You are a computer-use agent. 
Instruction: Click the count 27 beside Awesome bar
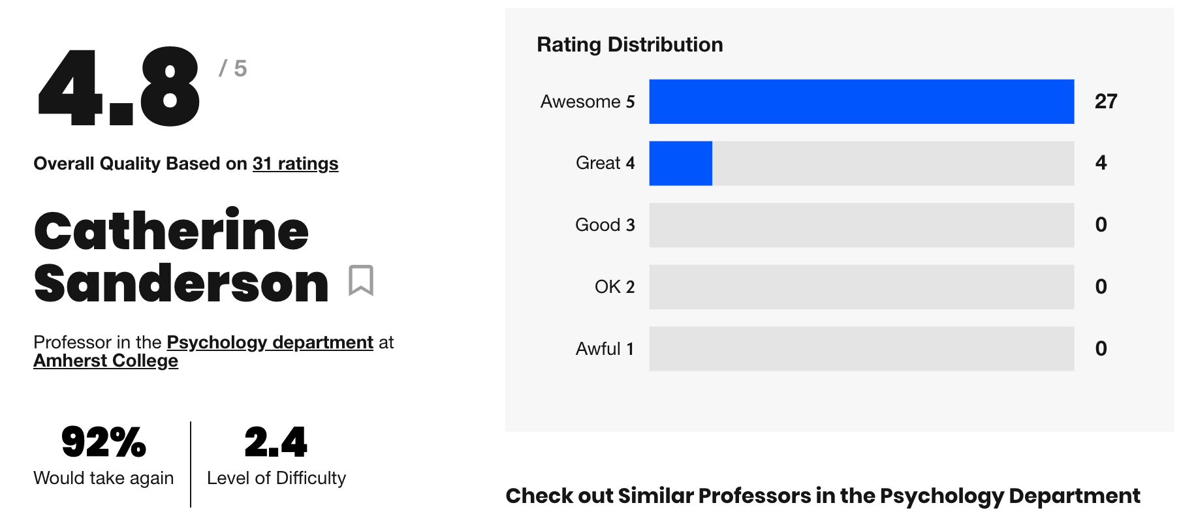pos(1105,102)
